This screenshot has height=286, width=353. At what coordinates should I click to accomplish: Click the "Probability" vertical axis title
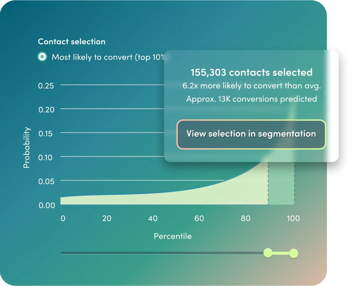click(27, 147)
